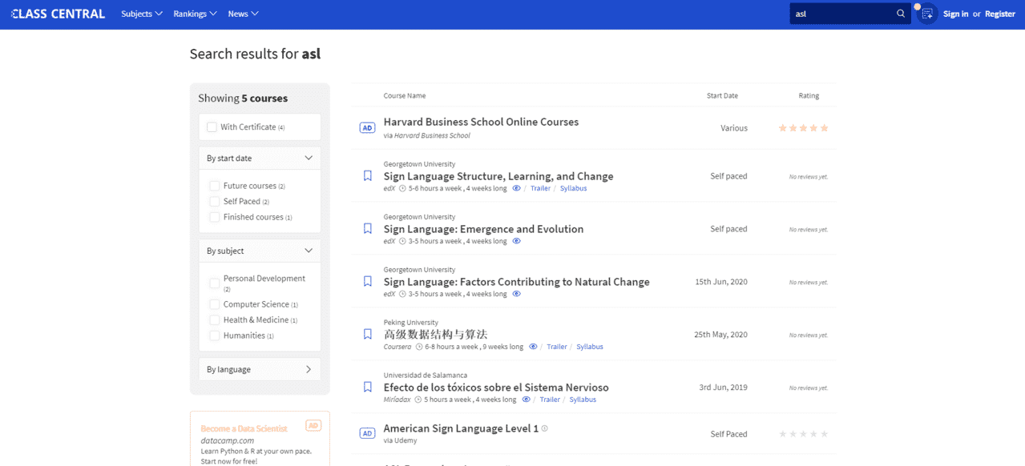Open the 高级数据结构与算法 course
This screenshot has height=466, width=1025.
tap(435, 334)
